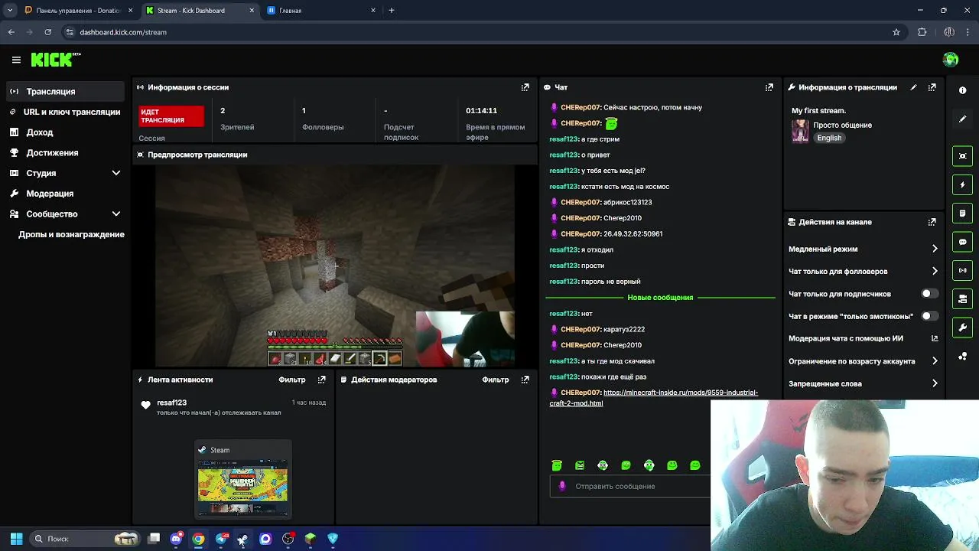The image size is (979, 551).
Task: Reload the page with browser refresh button
Action: pyautogui.click(x=47, y=32)
